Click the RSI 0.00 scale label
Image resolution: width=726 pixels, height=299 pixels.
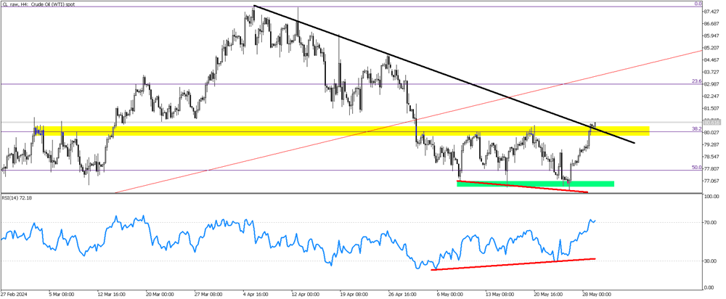pyautogui.click(x=709, y=287)
